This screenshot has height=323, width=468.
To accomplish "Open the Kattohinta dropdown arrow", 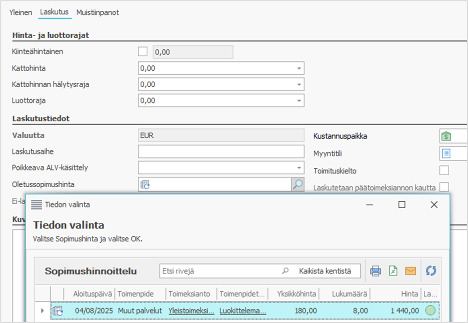I will pyautogui.click(x=299, y=68).
